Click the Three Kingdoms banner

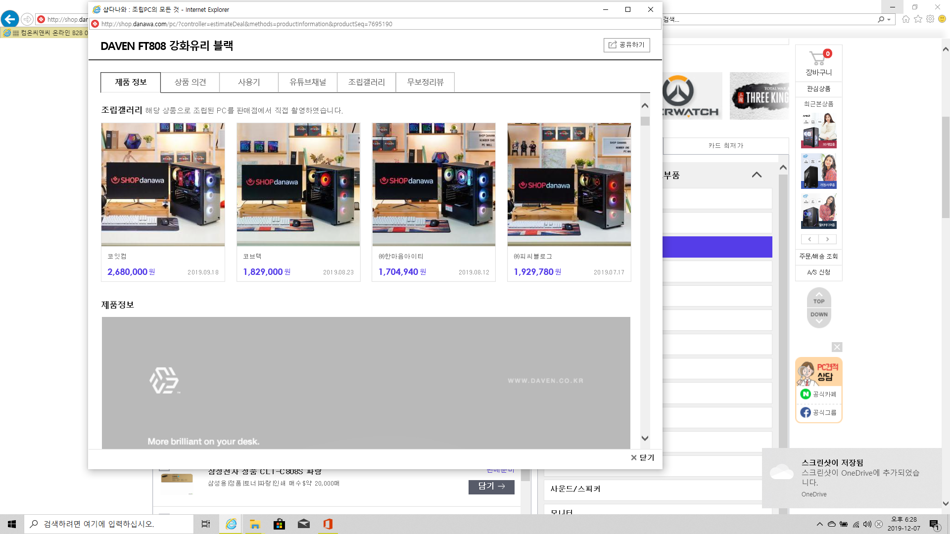tap(760, 96)
